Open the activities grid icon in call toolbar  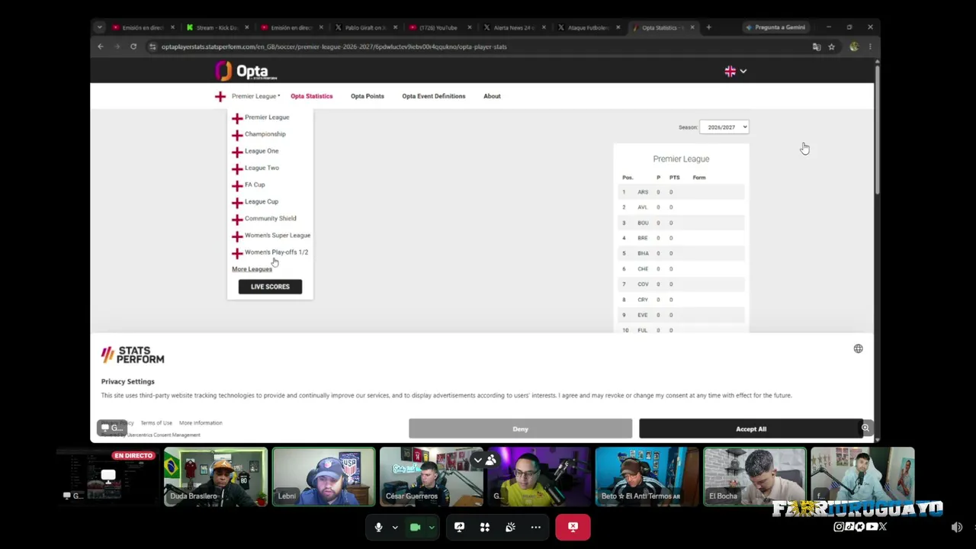pyautogui.click(x=484, y=527)
